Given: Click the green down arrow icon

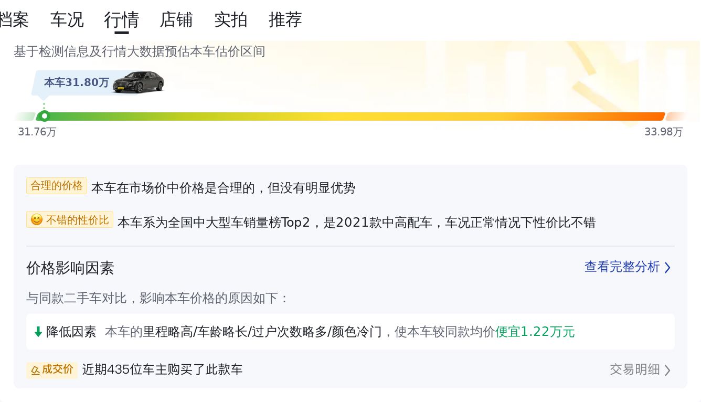Looking at the screenshot, I should pyautogui.click(x=38, y=332).
